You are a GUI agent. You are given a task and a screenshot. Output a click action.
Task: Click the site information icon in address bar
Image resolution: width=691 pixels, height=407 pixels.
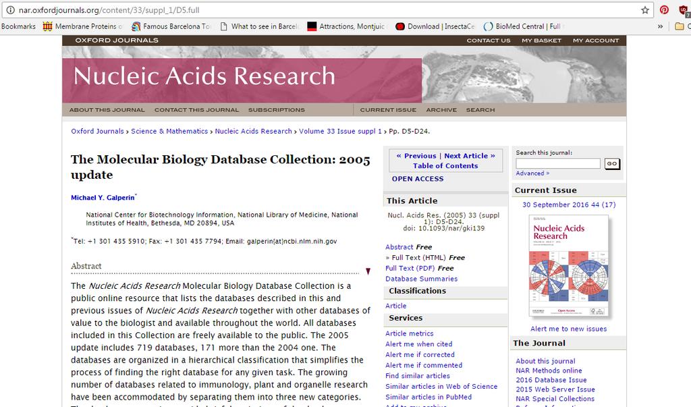pos(10,10)
